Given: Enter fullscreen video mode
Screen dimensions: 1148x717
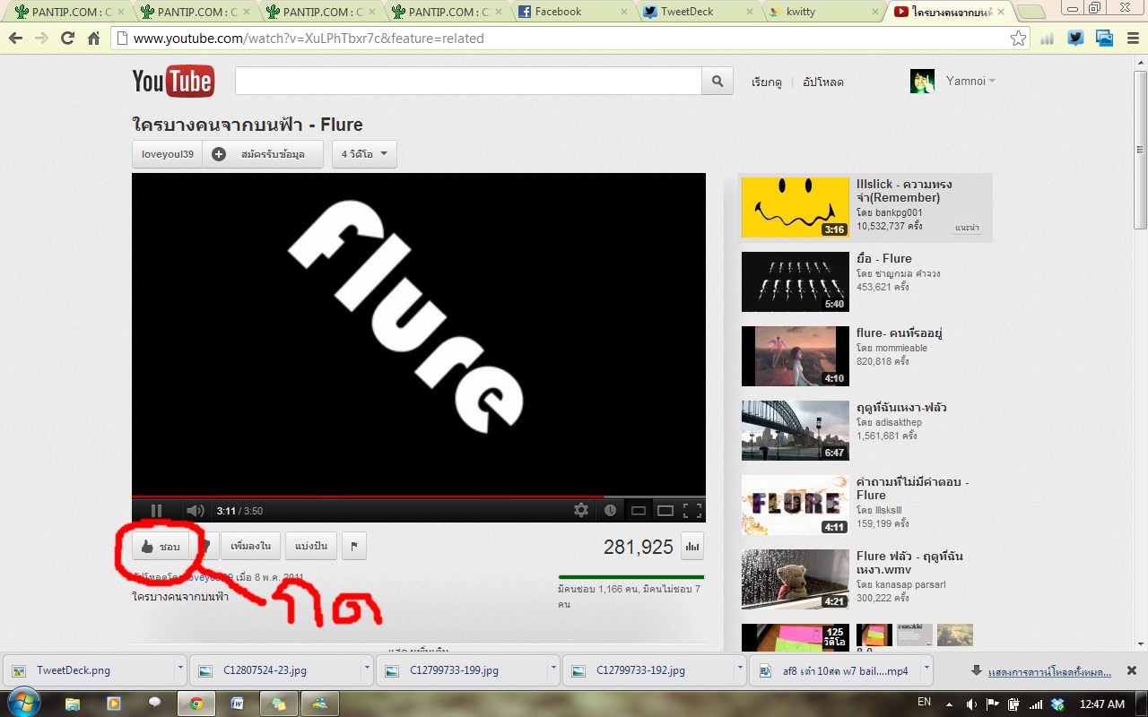Looking at the screenshot, I should pyautogui.click(x=692, y=511).
